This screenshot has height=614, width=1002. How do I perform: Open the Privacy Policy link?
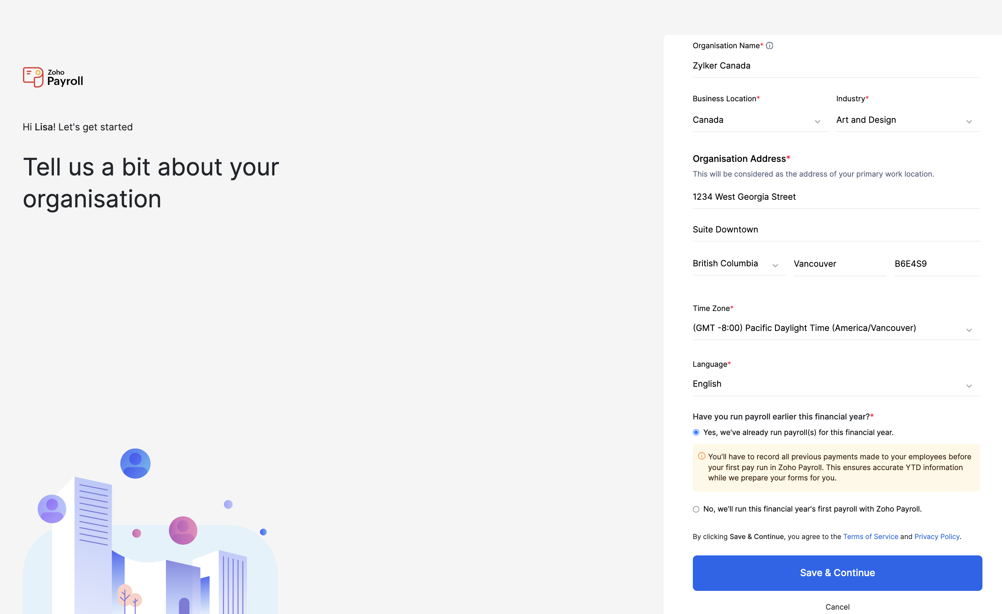(x=937, y=536)
